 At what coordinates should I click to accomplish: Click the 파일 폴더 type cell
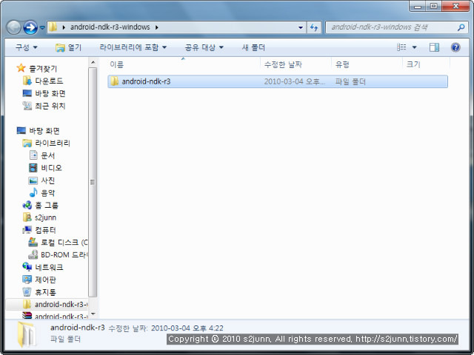350,81
